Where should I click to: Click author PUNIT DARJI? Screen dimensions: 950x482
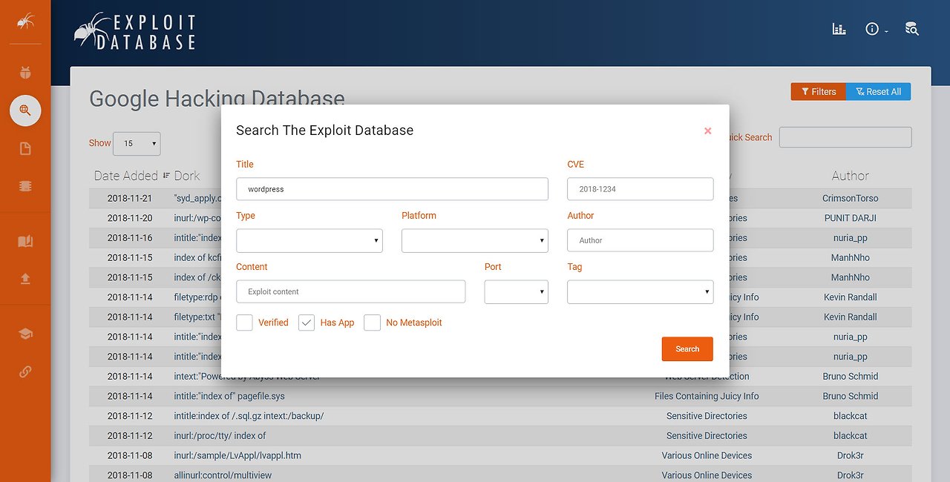coord(851,218)
